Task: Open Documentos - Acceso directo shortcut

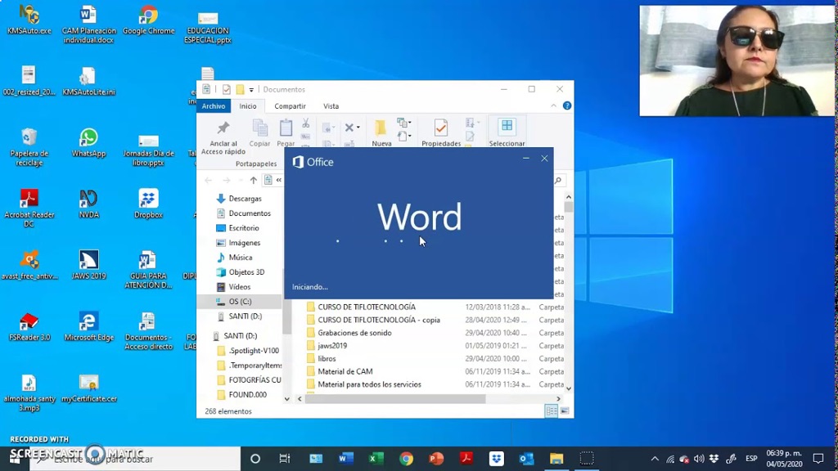Action: 149,331
